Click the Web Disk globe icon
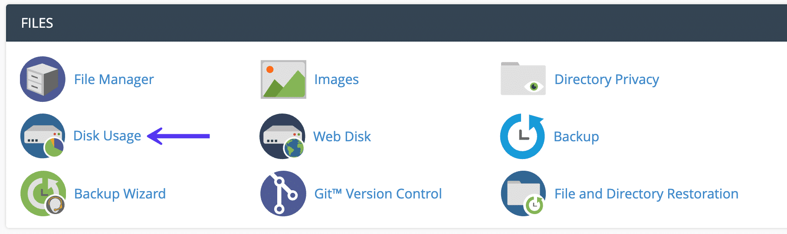Screen dimensions: 787x234 [x=283, y=136]
